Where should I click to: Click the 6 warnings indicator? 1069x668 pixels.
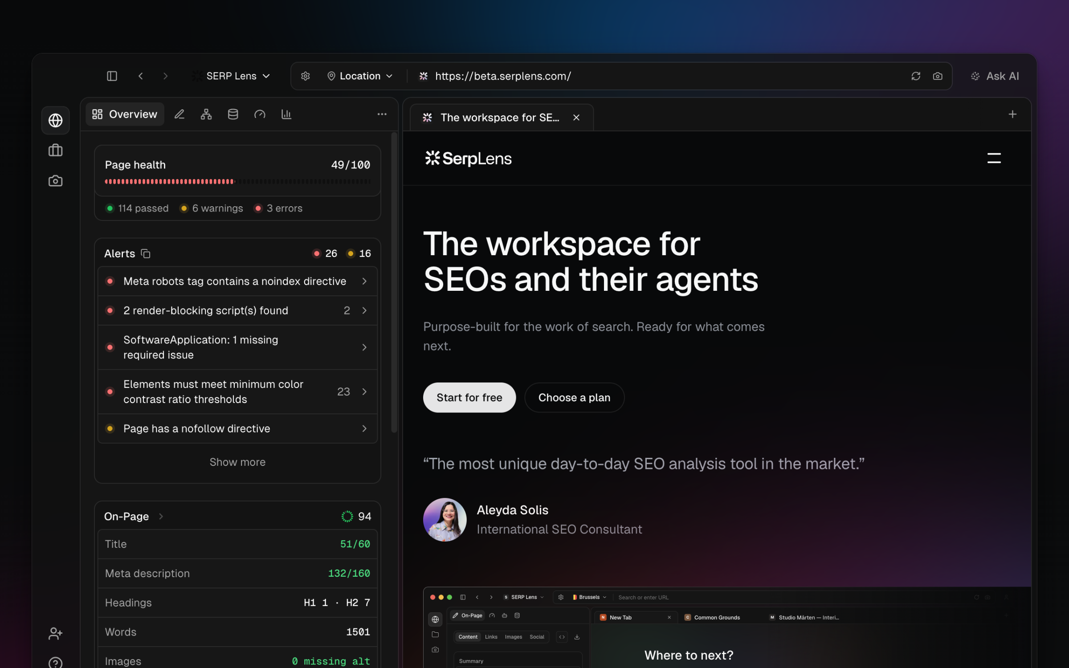click(212, 208)
